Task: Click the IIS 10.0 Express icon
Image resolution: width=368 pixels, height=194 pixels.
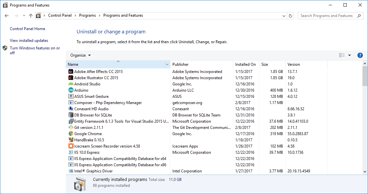Action: click(x=71, y=152)
